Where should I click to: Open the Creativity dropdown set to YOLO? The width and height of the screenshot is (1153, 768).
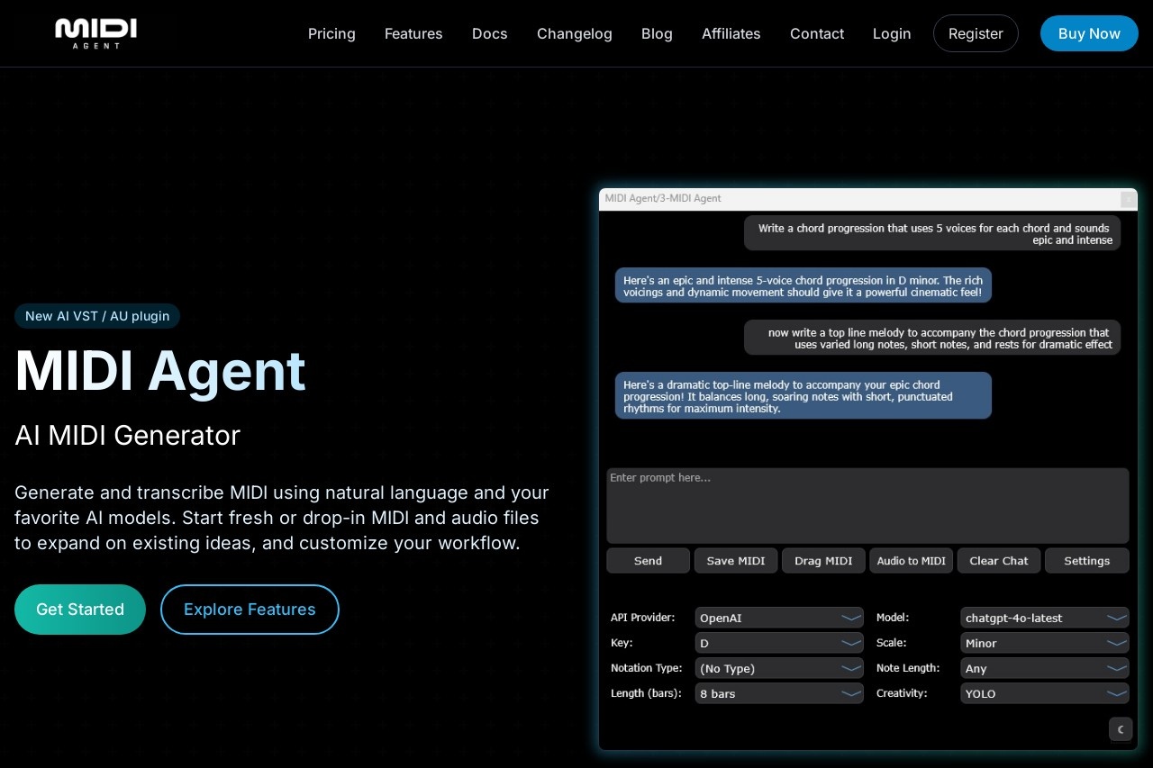pyautogui.click(x=1045, y=693)
